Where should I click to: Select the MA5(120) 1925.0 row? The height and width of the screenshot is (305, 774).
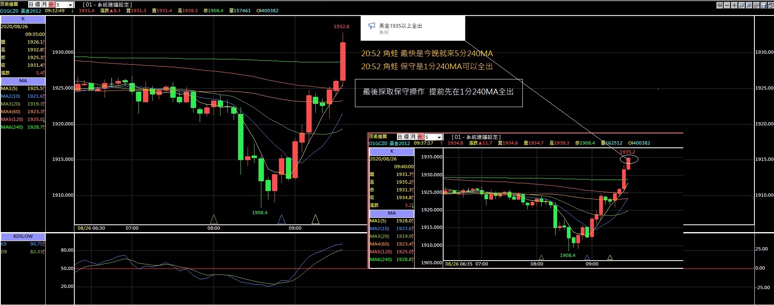pos(23,119)
